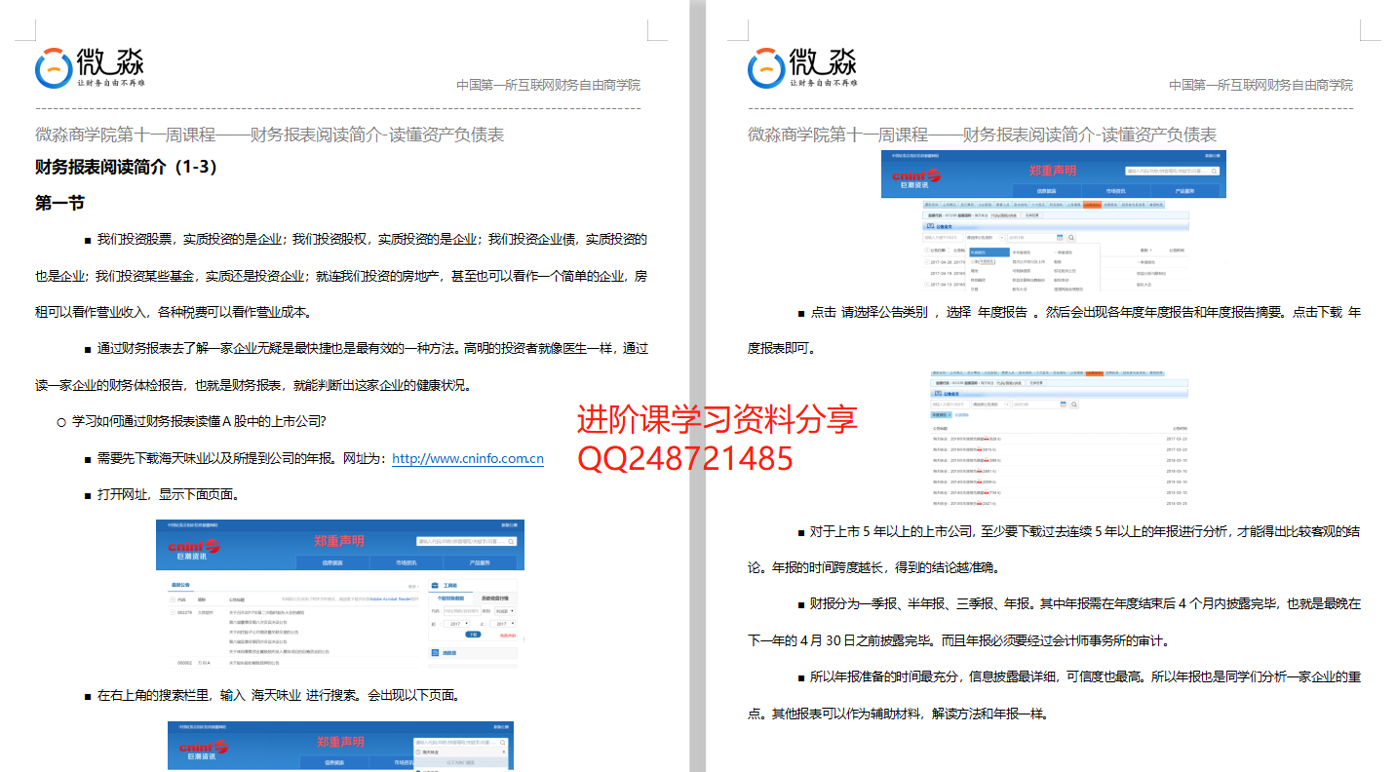This screenshot has height=772, width=1396.
Task: Open the http://www.cninfo.com.cn hyperlink
Action: click(x=468, y=458)
